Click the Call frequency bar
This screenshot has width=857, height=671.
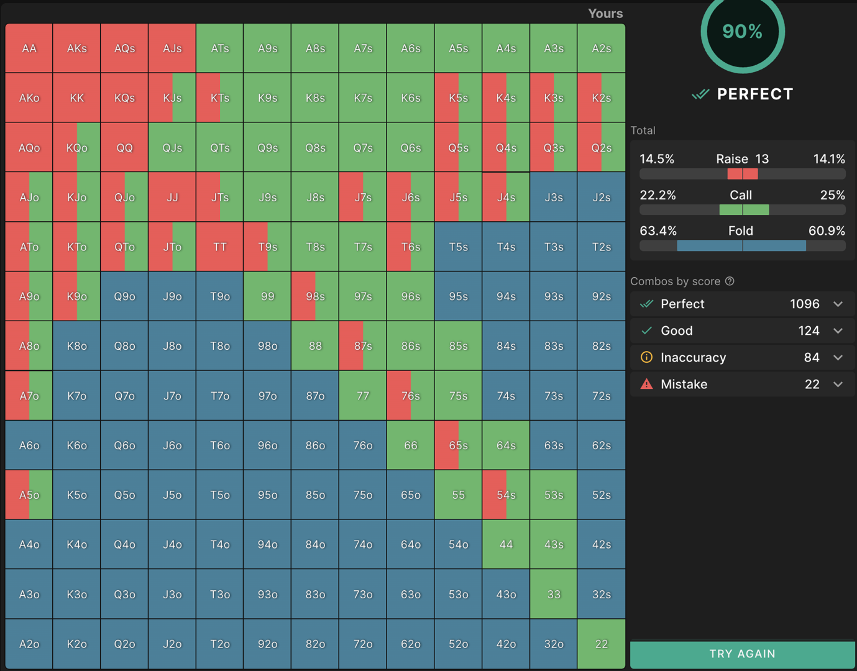(743, 210)
